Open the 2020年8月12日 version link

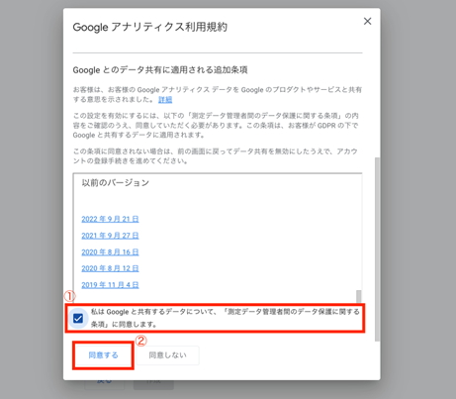click(110, 268)
